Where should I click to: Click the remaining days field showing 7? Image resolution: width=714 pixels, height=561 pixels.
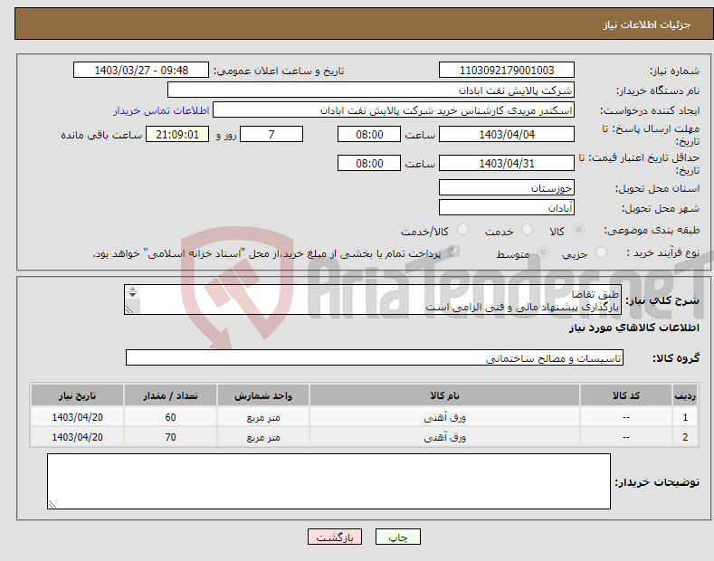pyautogui.click(x=271, y=134)
